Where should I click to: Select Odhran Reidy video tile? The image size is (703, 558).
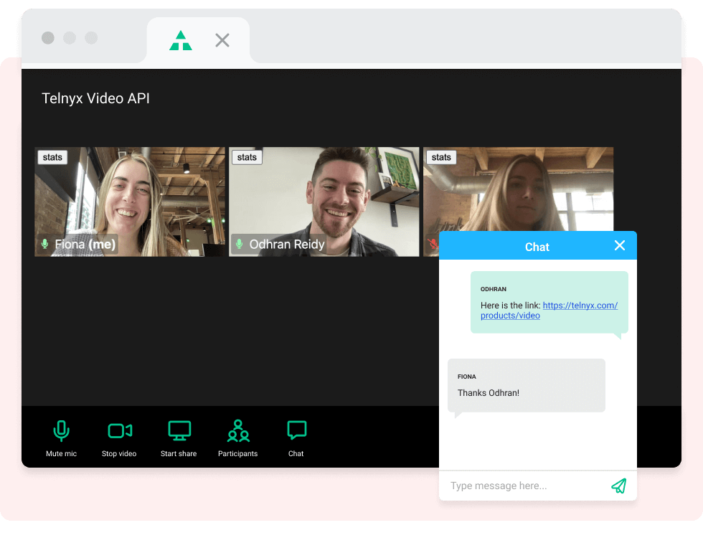coord(324,202)
